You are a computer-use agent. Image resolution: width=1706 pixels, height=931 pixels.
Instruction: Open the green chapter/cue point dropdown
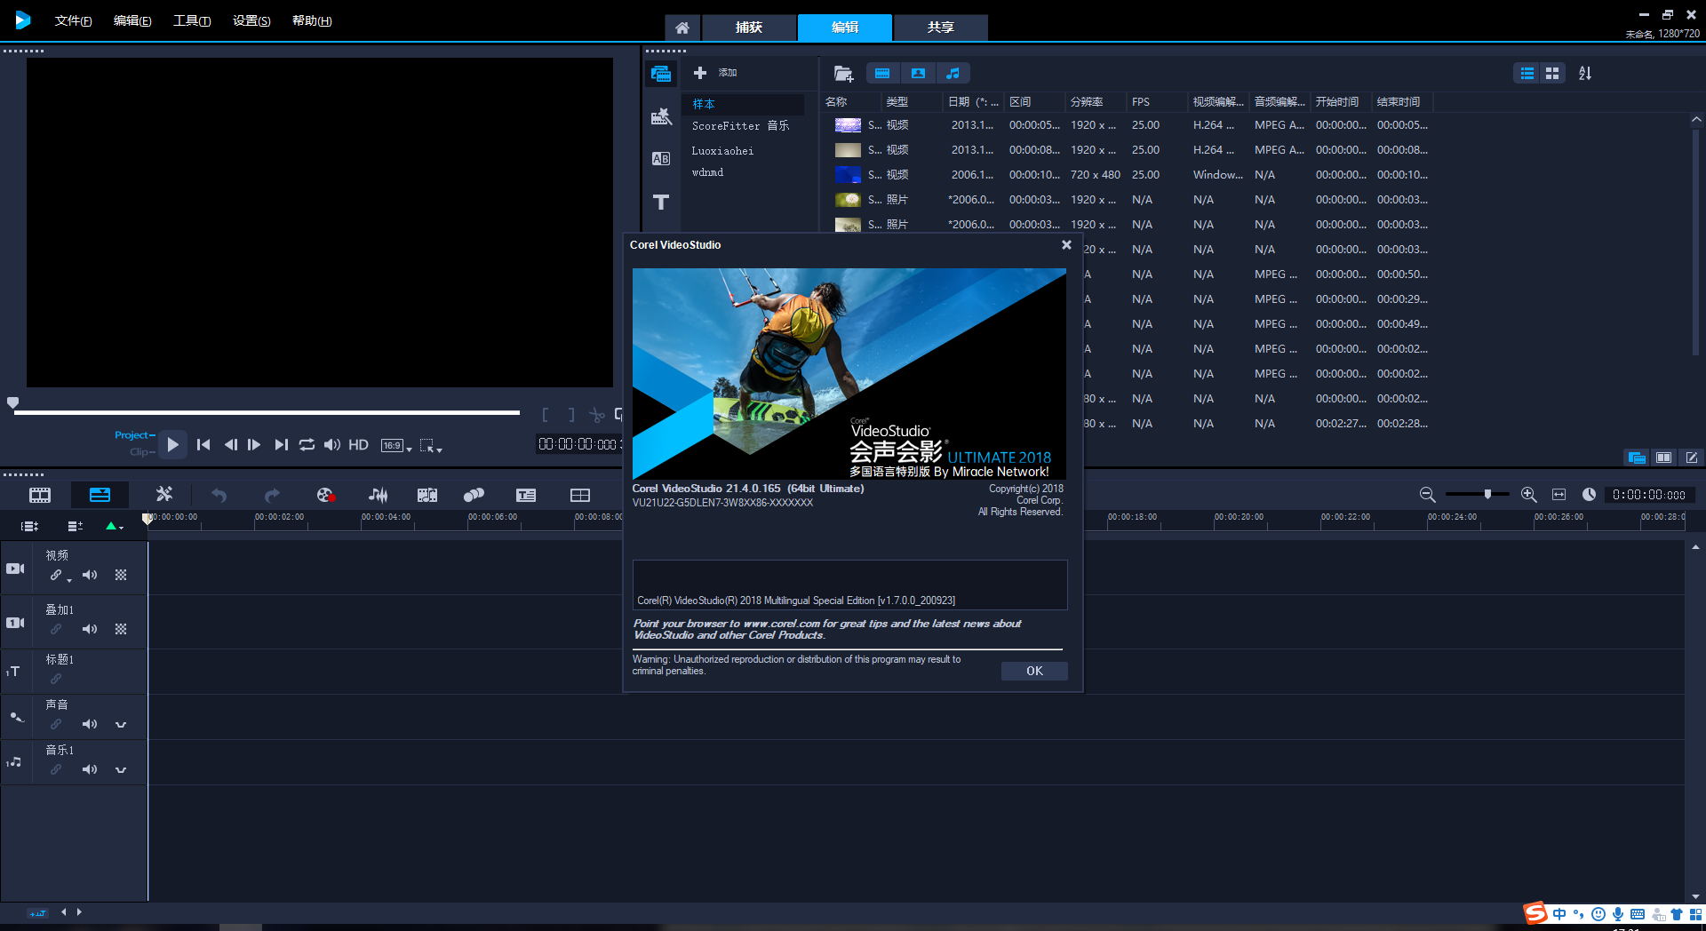tap(115, 526)
